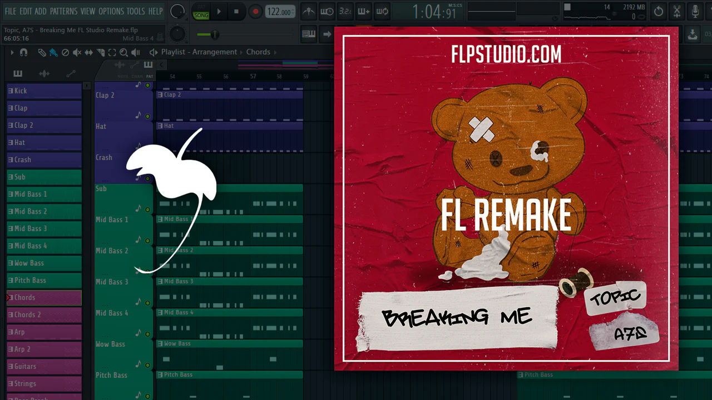Mute the Clap 2 playlist track
The height and width of the screenshot is (400, 712).
pyautogui.click(x=147, y=117)
